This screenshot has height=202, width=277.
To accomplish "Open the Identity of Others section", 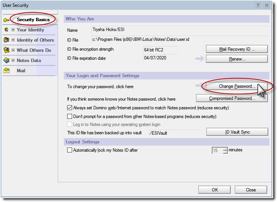I will coord(35,40).
